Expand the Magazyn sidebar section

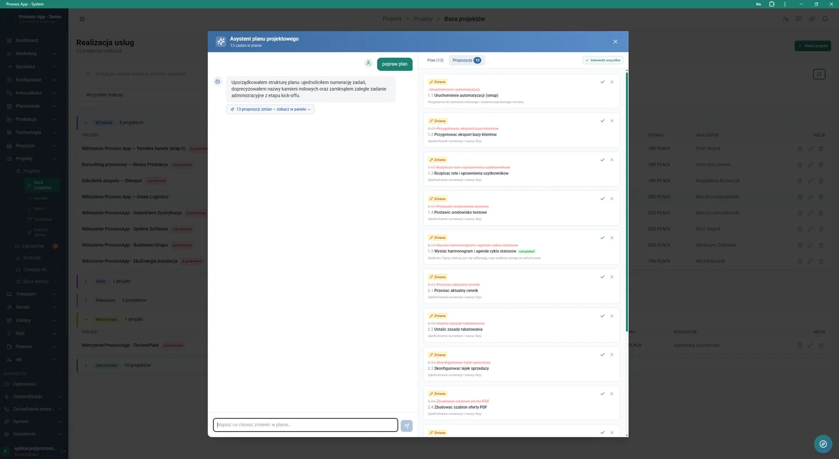click(31, 145)
